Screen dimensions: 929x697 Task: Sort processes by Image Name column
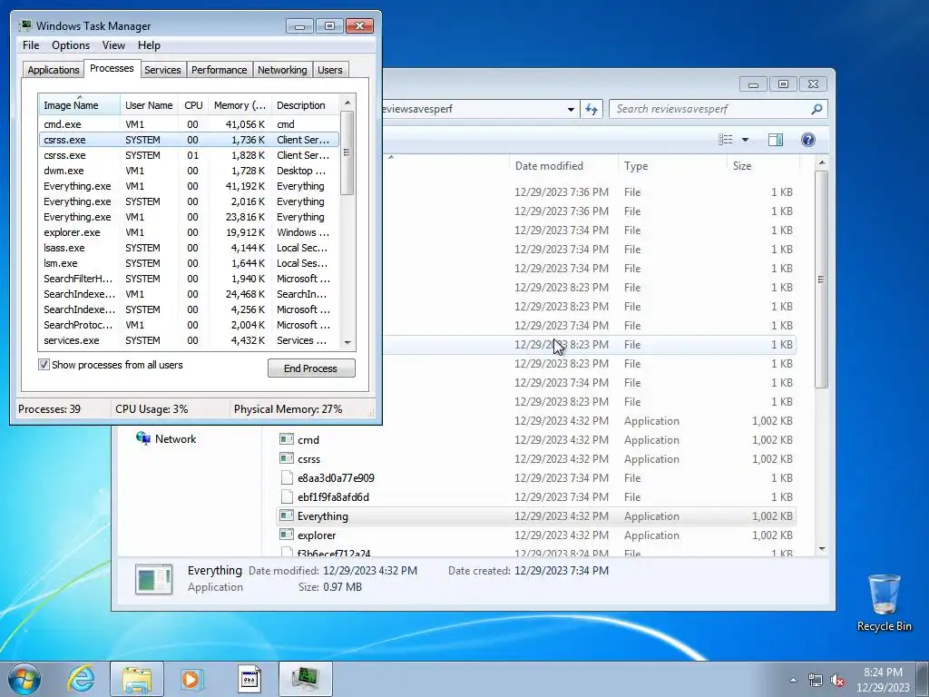tap(80, 105)
